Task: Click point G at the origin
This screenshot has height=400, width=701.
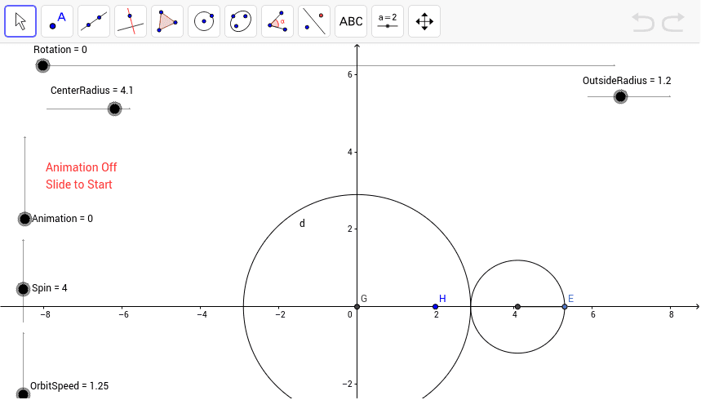Action: coord(357,306)
